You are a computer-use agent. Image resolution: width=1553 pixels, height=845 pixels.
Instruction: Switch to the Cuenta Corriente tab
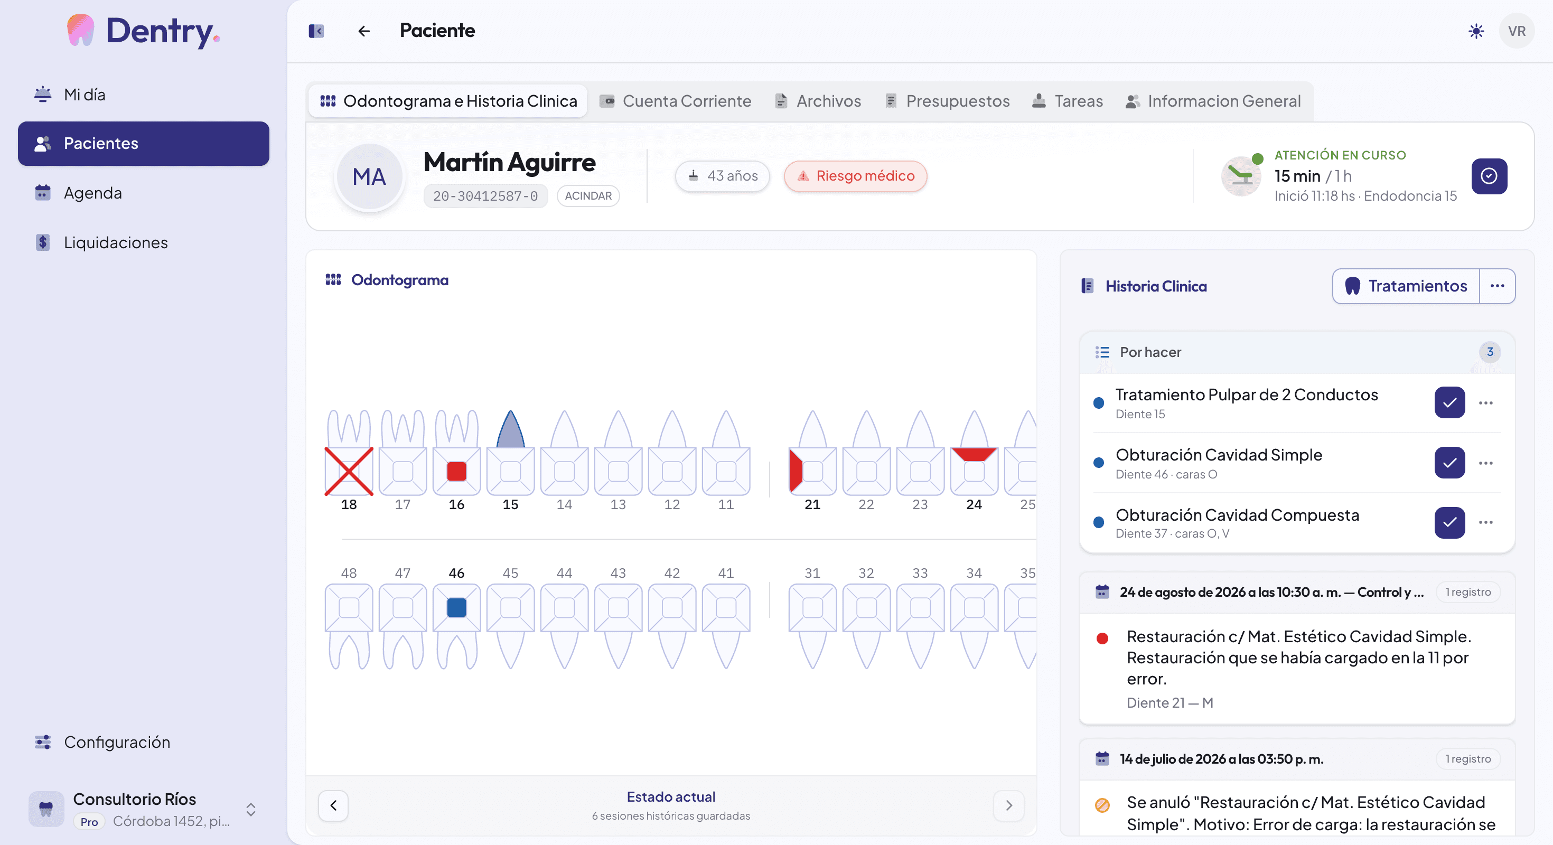click(675, 101)
